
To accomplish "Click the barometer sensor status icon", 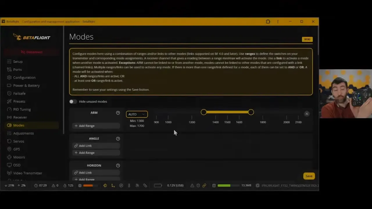I will 129,185.
